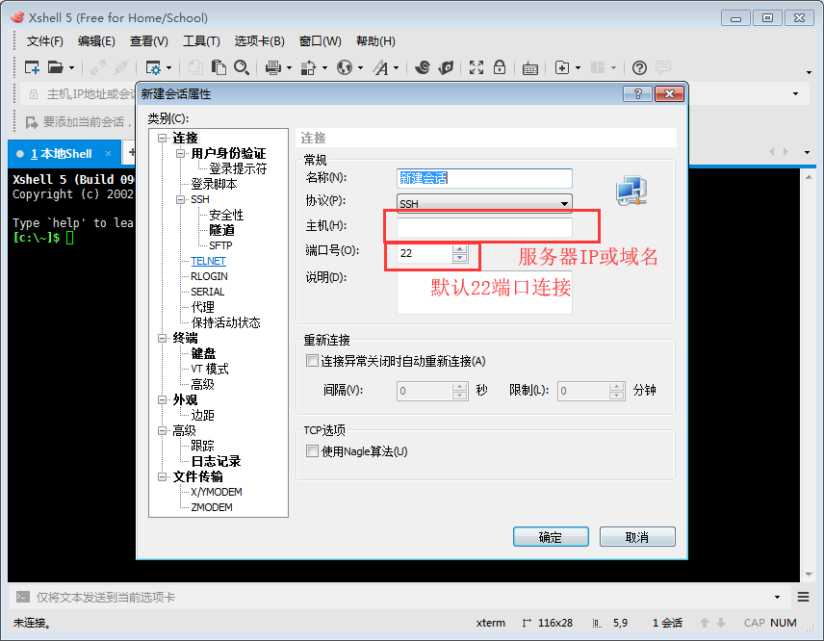
Task: Launch Xagent via the shell toolbar icon
Action: pyautogui.click(x=447, y=67)
